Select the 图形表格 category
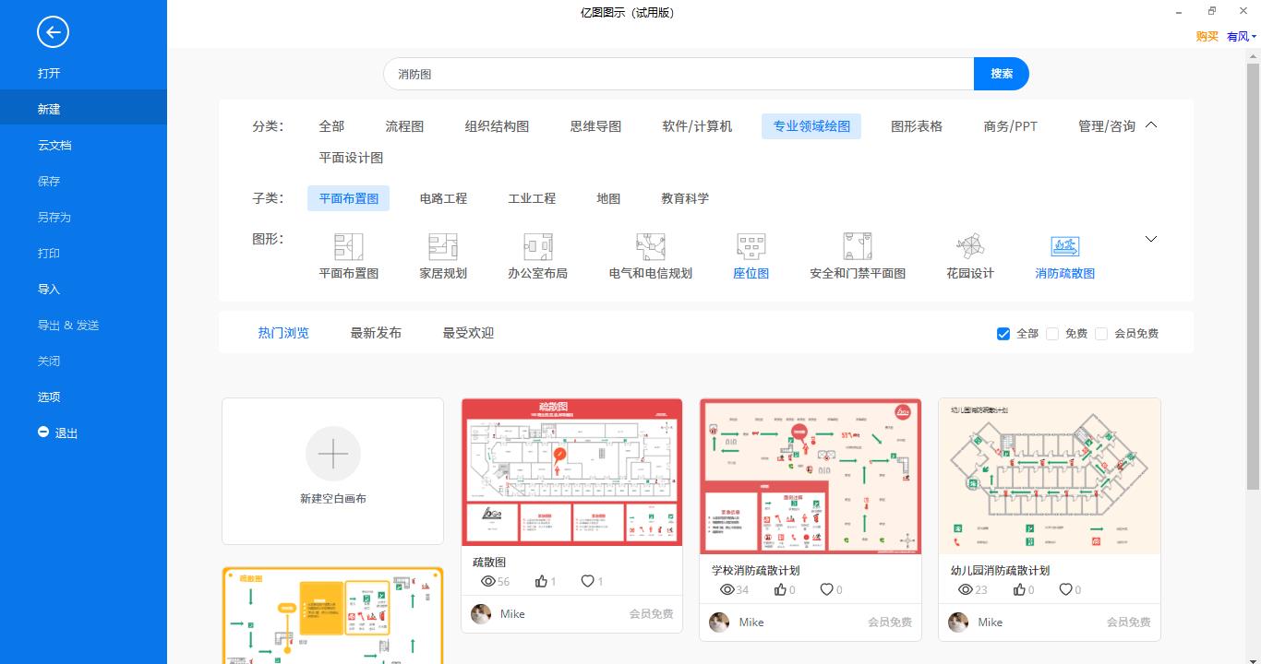Viewport: 1261px width, 664px height. (917, 126)
